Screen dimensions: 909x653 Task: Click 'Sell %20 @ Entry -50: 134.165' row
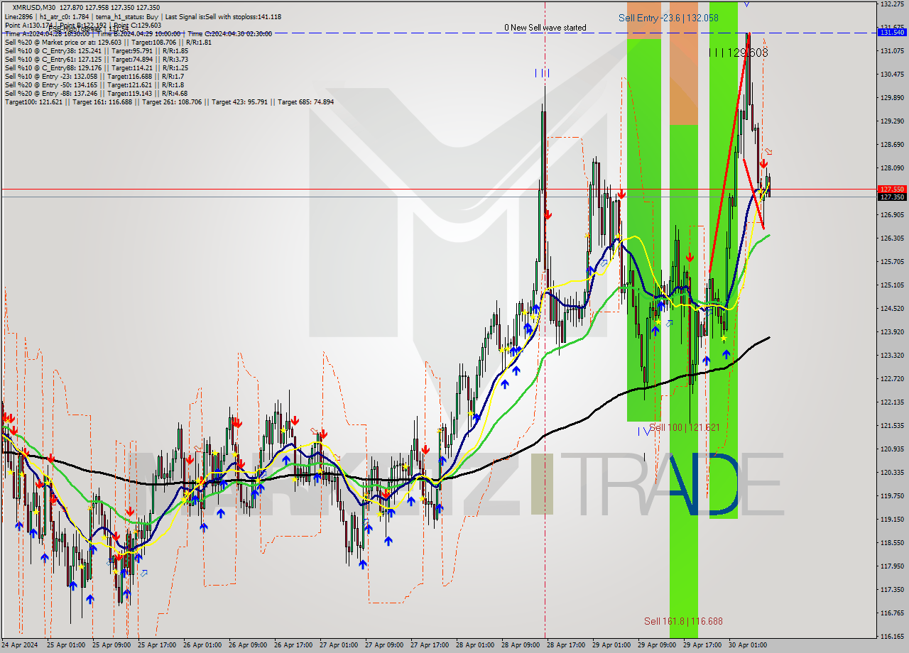pyautogui.click(x=94, y=84)
